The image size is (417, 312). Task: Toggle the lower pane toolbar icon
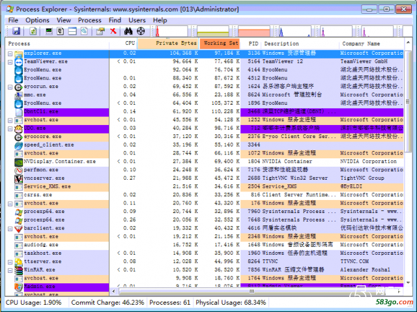click(x=72, y=31)
